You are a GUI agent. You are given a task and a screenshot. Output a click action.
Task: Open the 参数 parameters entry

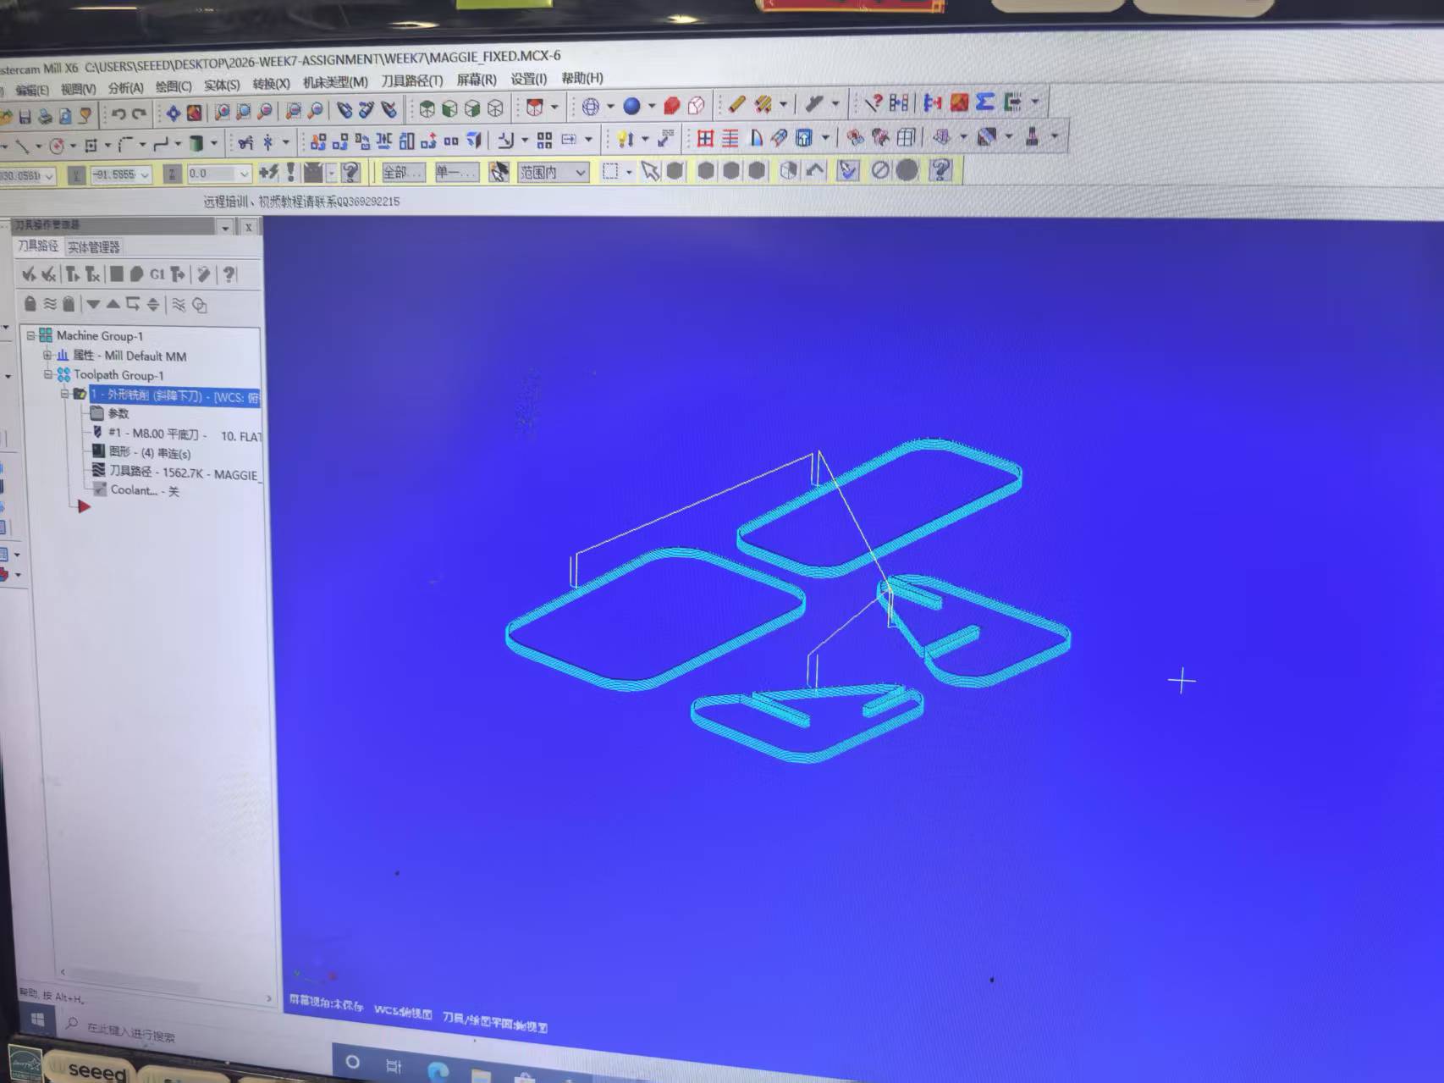point(118,413)
